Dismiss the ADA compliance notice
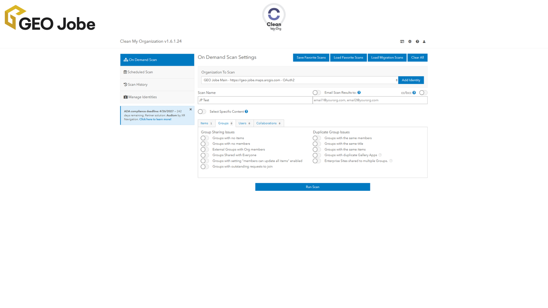 tap(191, 110)
